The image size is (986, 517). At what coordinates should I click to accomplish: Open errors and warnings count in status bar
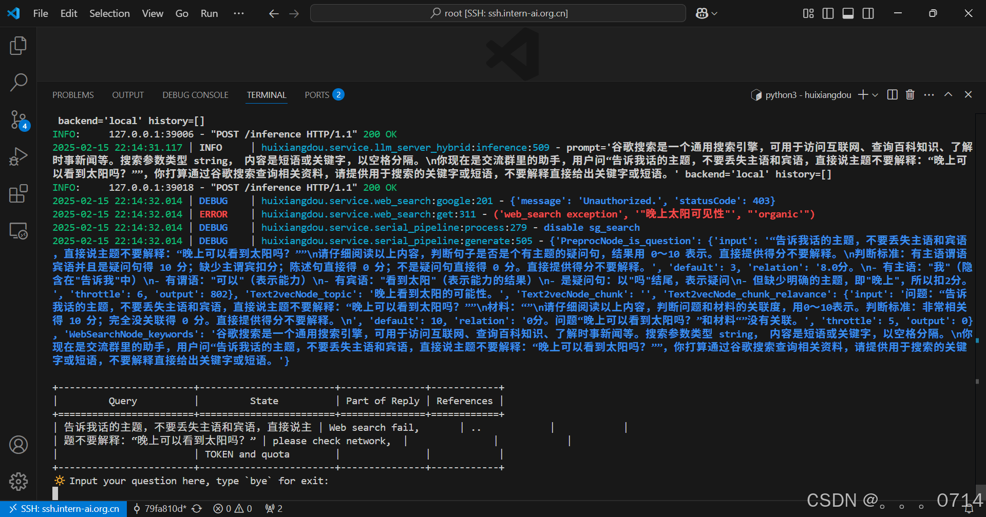[233, 509]
